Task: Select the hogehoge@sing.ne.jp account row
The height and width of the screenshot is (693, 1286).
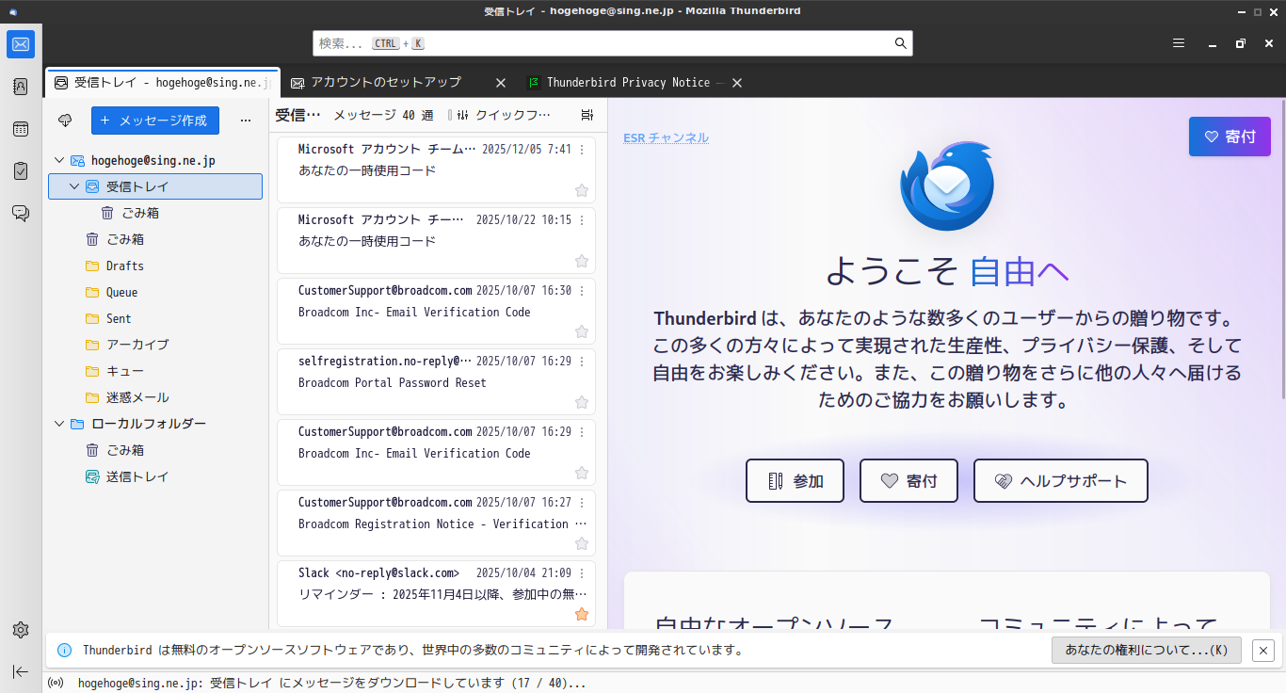Action: (155, 161)
